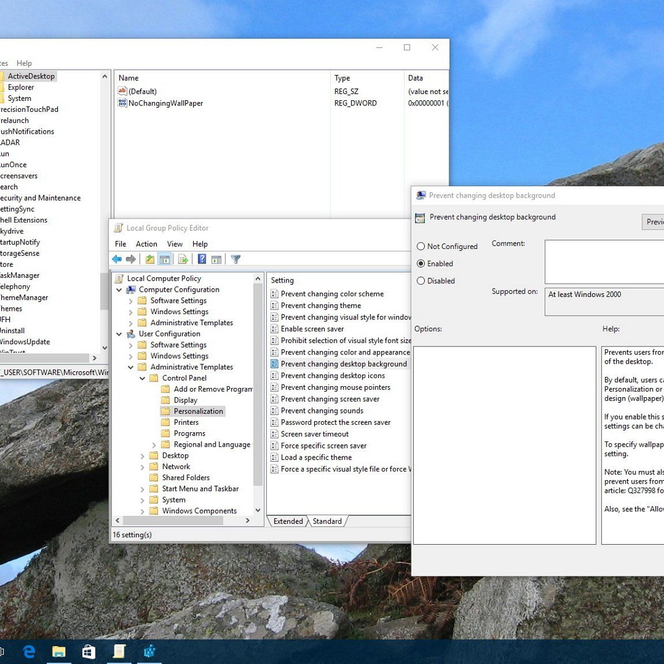Click the Filter funnel icon

(x=236, y=259)
